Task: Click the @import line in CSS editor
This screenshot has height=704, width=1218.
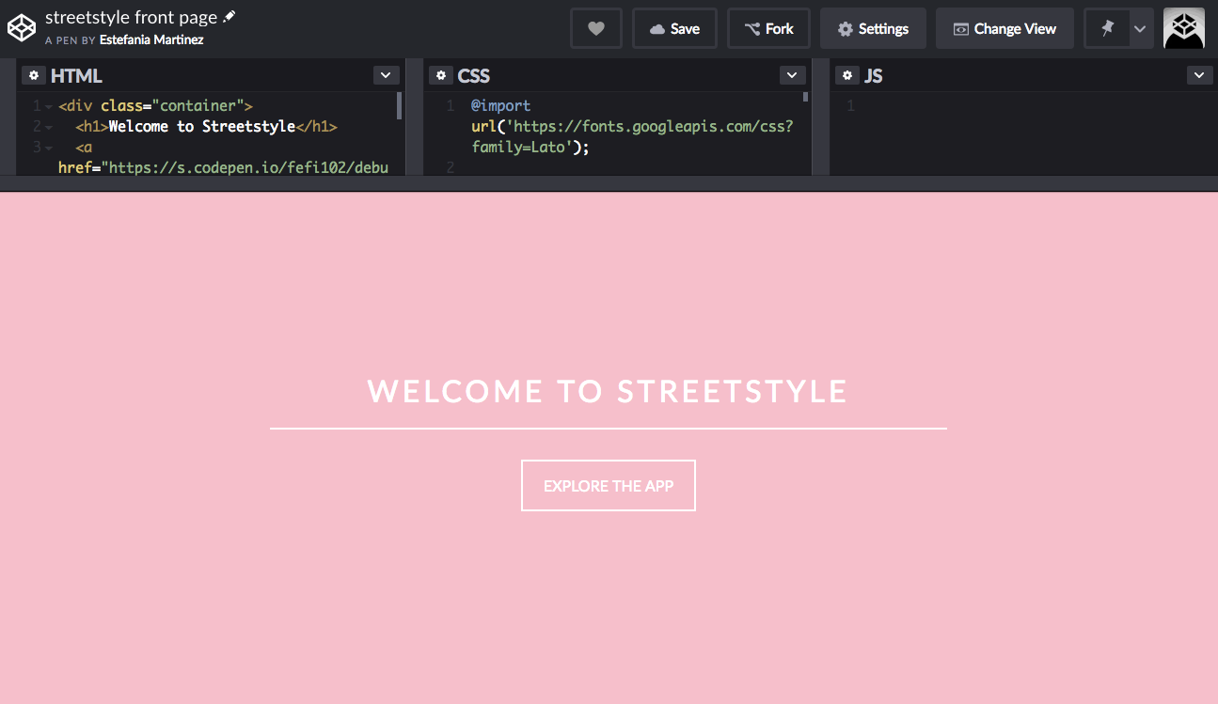Action: click(x=501, y=106)
